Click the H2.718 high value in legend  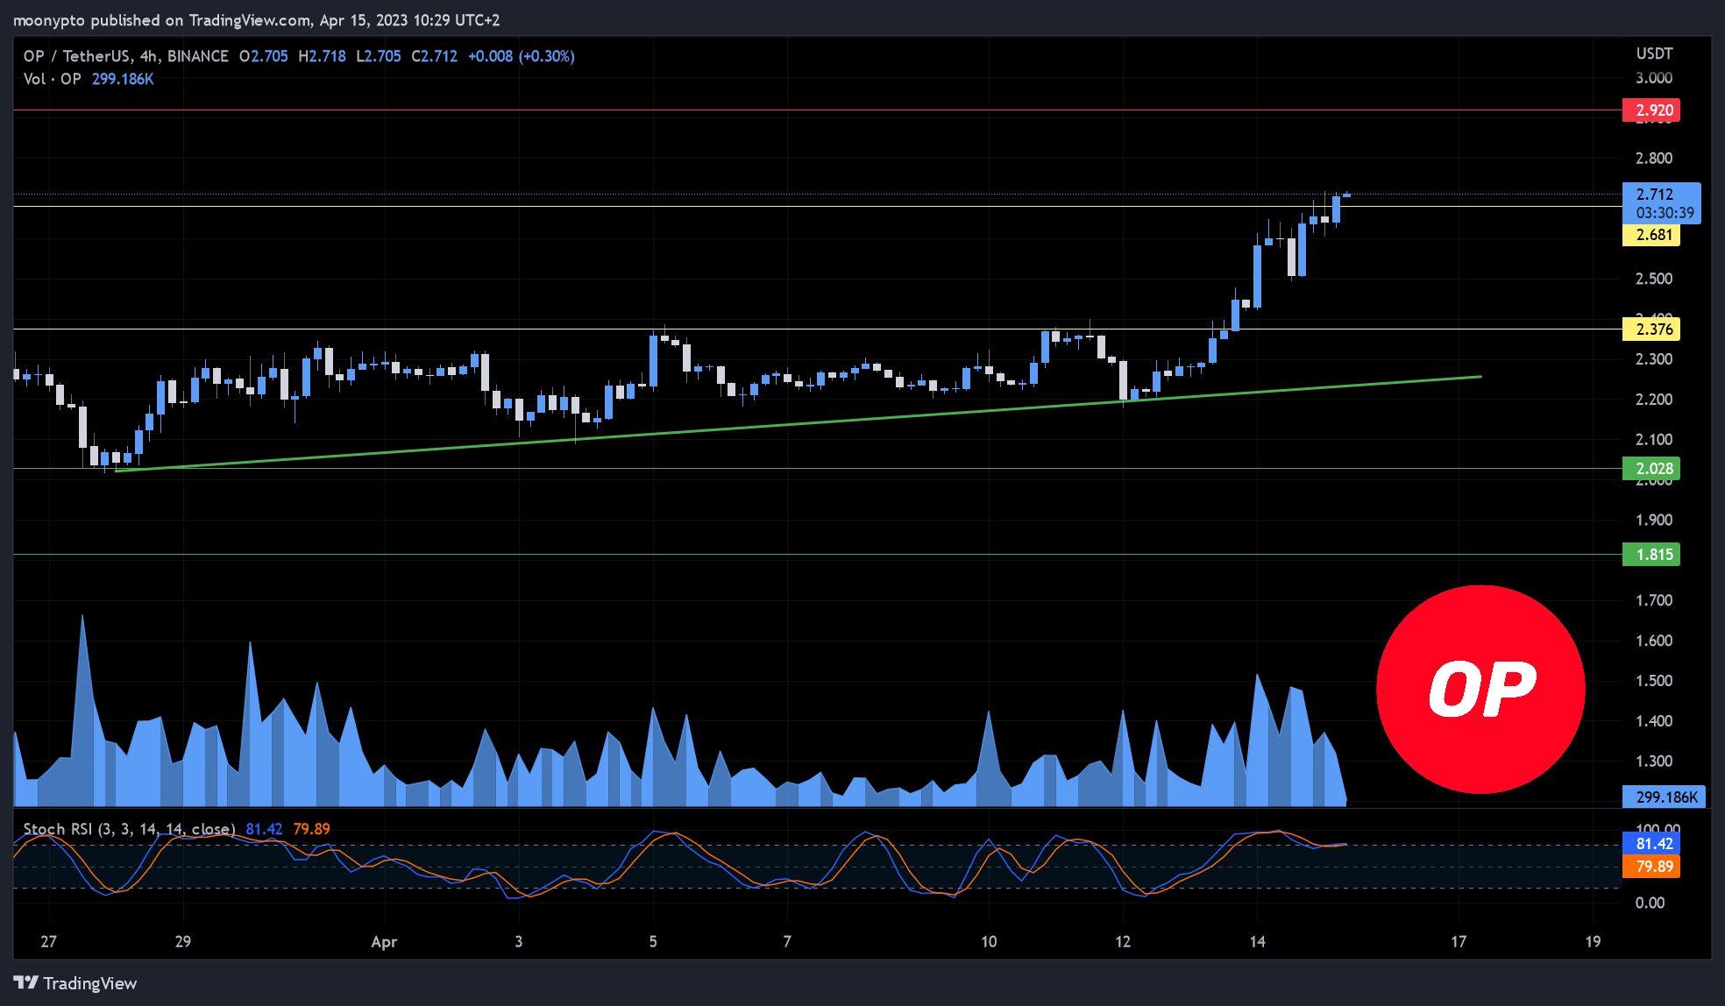tap(322, 56)
